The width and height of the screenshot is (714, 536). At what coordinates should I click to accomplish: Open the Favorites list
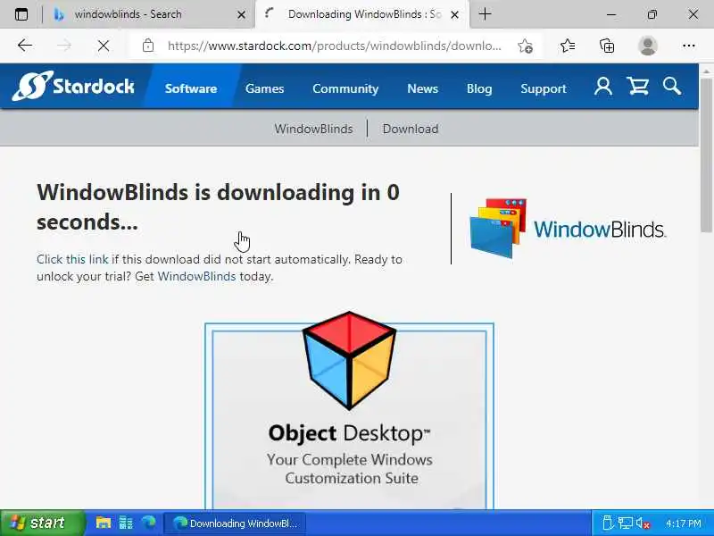click(568, 46)
